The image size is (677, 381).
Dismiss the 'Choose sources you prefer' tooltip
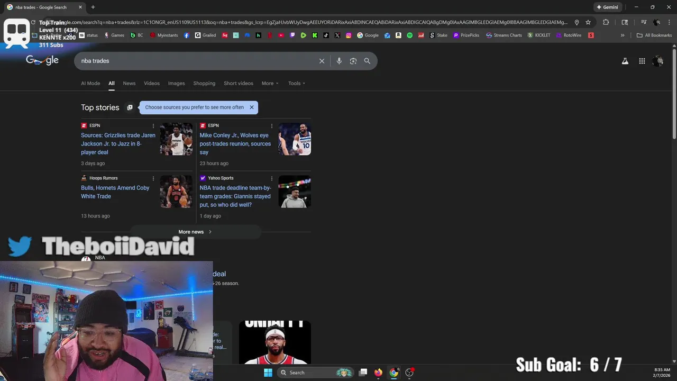252,107
